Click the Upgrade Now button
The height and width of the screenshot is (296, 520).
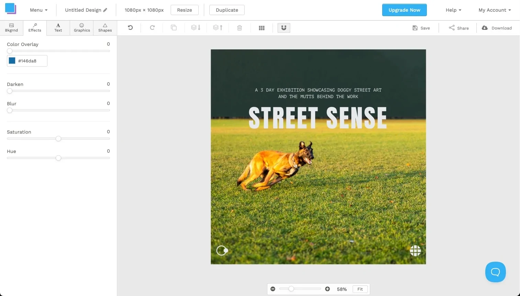click(404, 10)
